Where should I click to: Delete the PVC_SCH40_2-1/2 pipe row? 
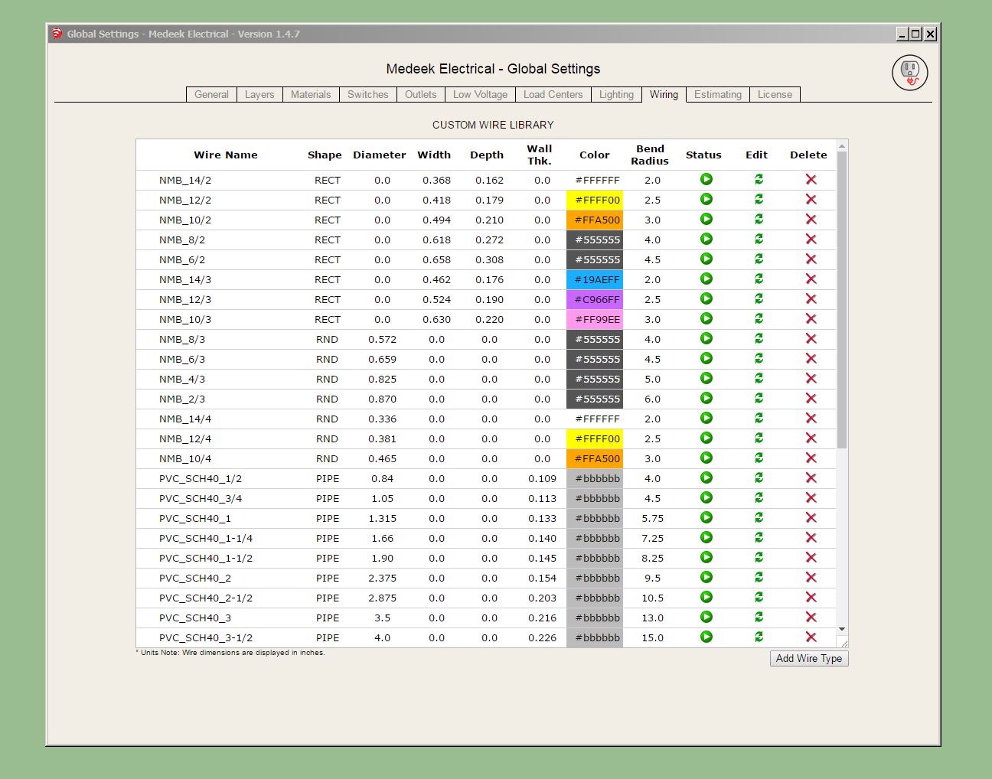pyautogui.click(x=811, y=597)
